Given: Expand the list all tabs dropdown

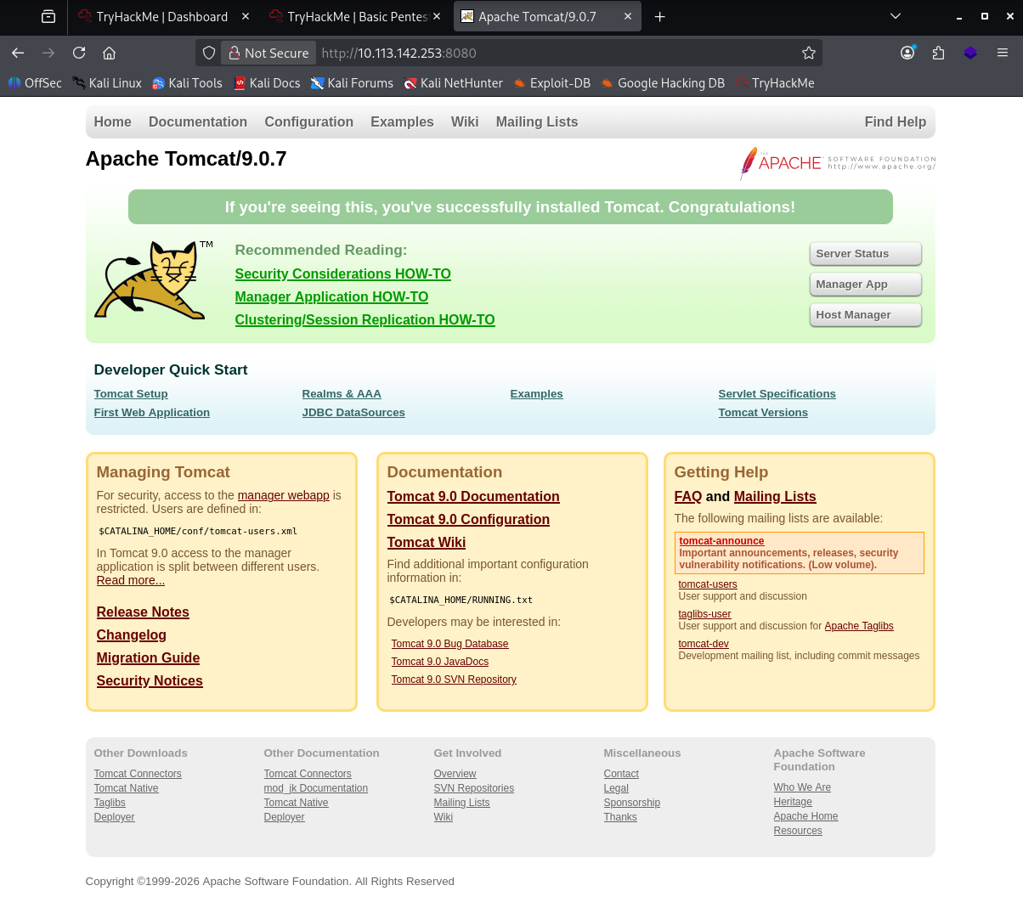Looking at the screenshot, I should point(895,17).
